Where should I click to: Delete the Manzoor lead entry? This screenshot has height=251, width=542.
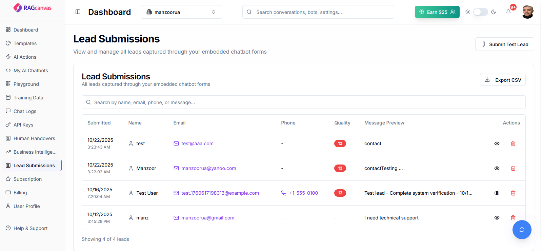(x=513, y=168)
